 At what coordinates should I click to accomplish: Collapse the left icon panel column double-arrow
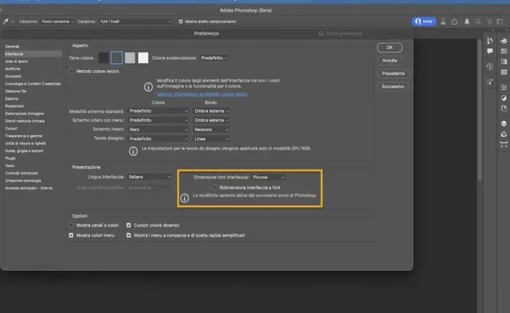pyautogui.click(x=493, y=30)
